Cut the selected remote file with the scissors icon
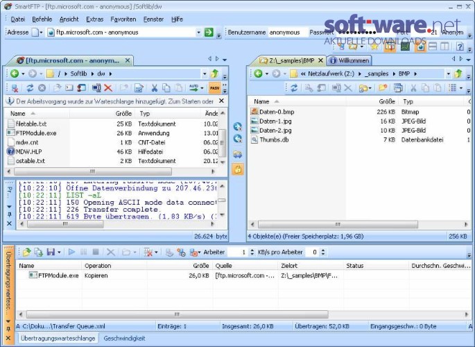 coord(154,88)
